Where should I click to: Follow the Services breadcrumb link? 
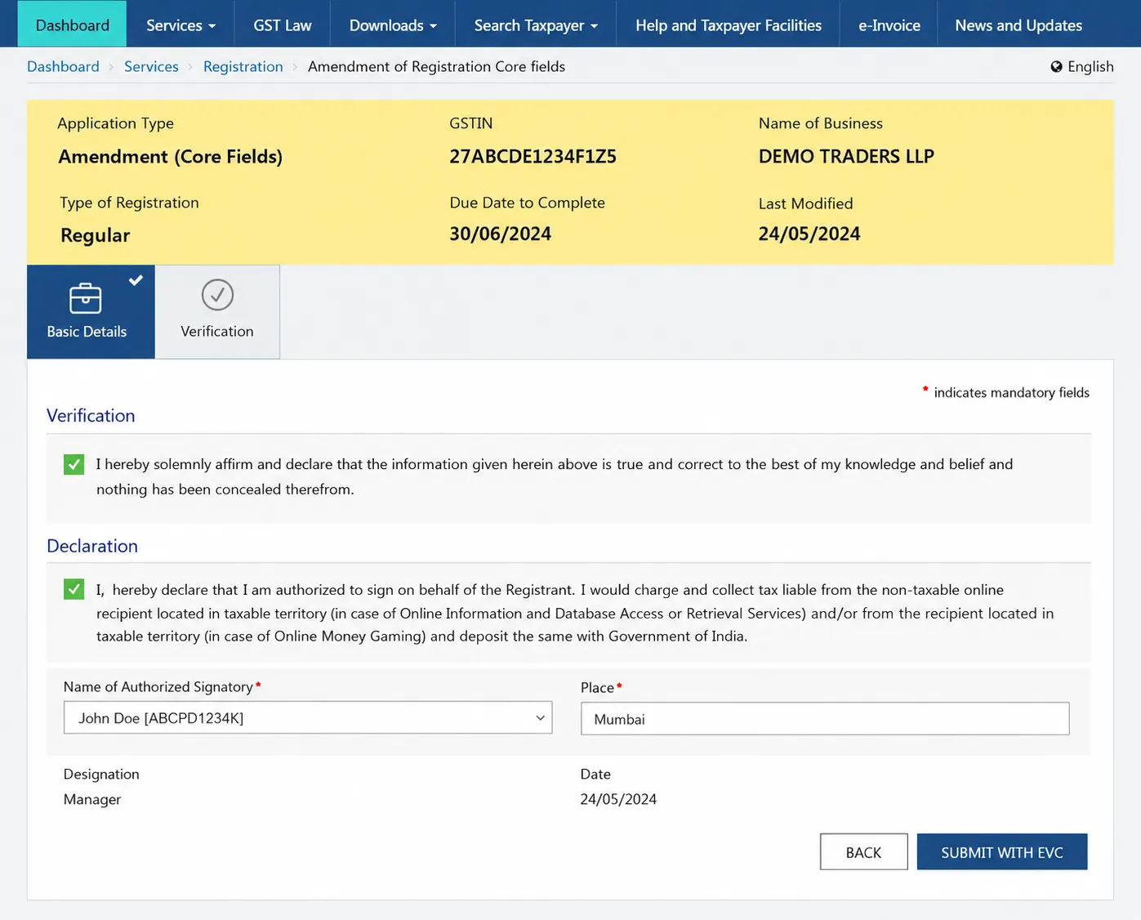click(x=151, y=66)
